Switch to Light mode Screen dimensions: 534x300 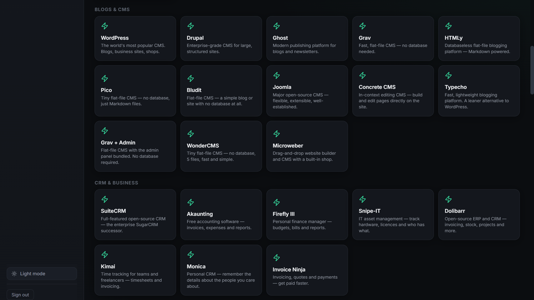(x=42, y=274)
